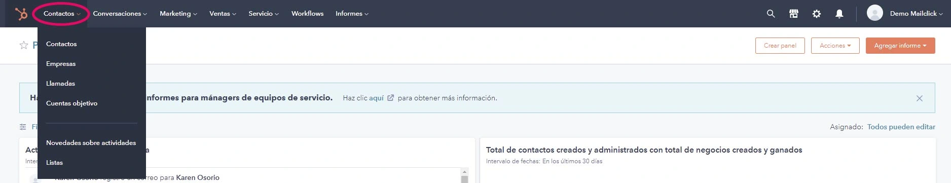951x183 pixels.
Task: Open the Agregar informe dropdown button
Action: pos(900,46)
